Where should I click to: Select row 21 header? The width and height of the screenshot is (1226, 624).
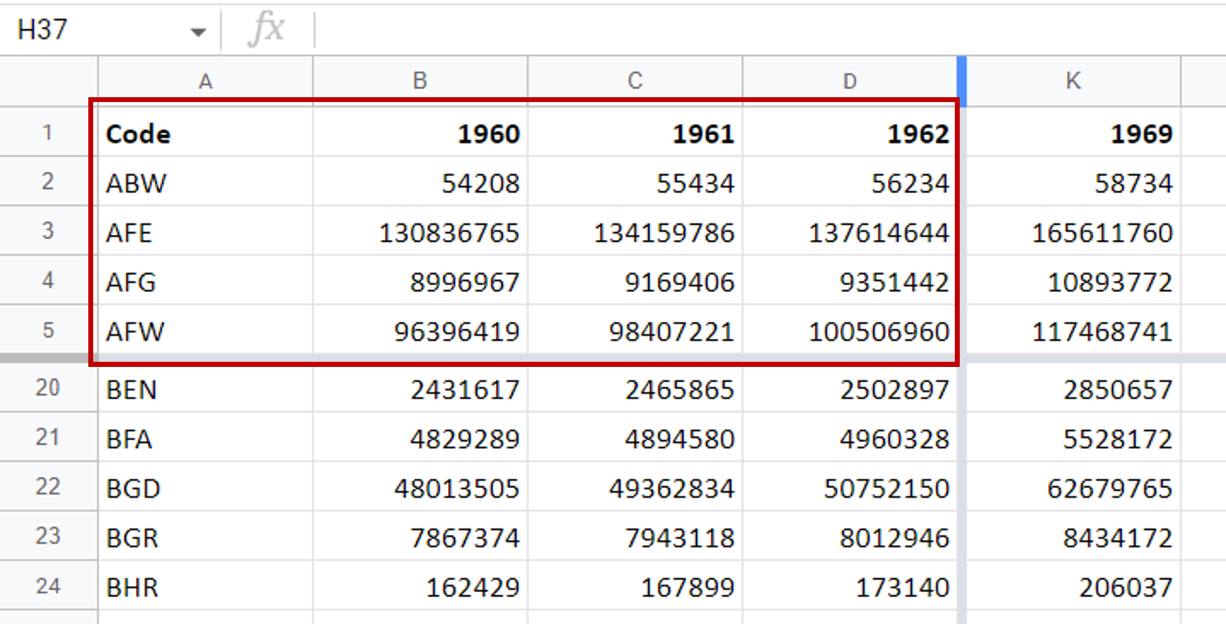(x=48, y=437)
